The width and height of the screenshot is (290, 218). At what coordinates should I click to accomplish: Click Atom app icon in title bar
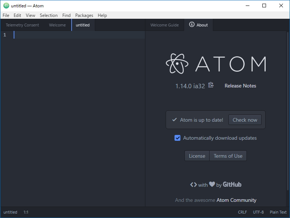click(6, 6)
